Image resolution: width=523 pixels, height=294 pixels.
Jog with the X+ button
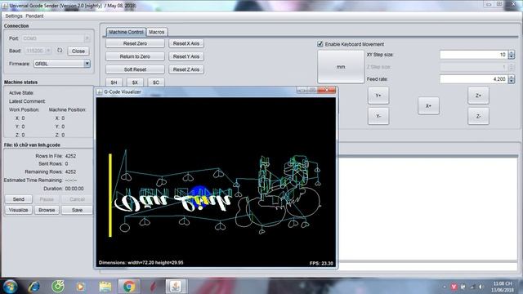tap(428, 105)
